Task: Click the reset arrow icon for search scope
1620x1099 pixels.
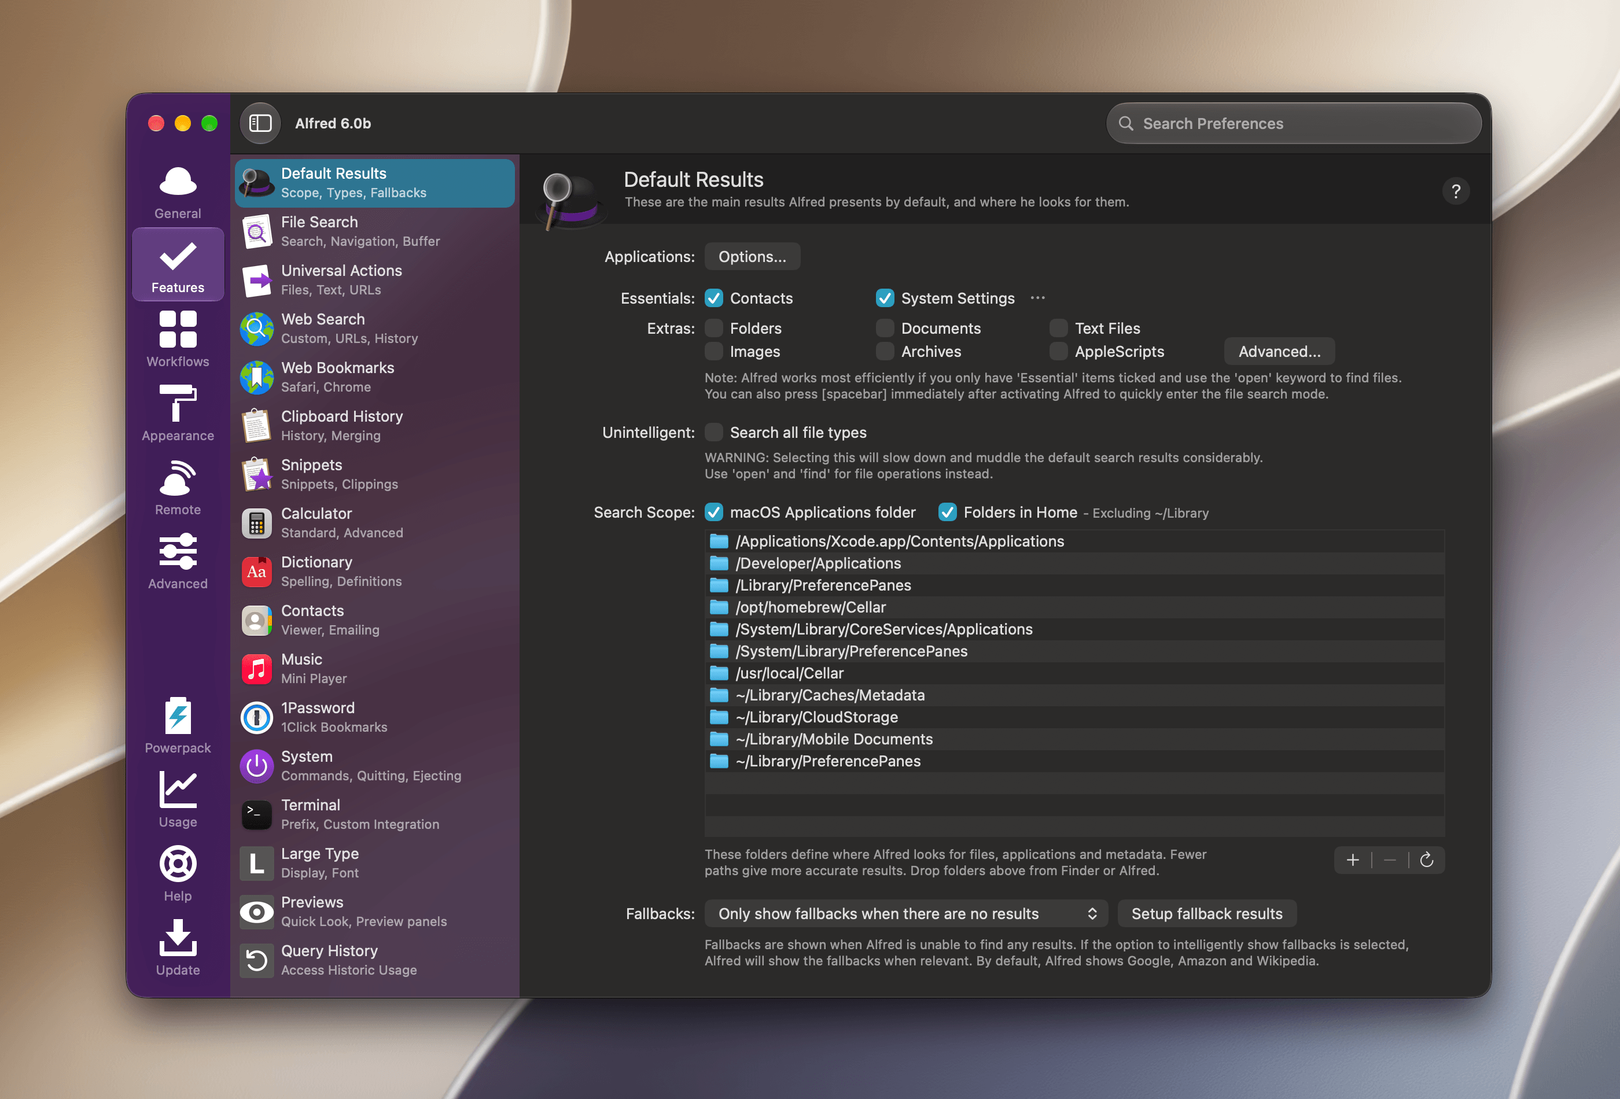Action: 1426,860
